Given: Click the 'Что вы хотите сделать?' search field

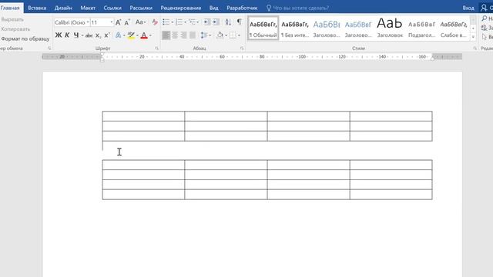Looking at the screenshot, I should [301, 8].
